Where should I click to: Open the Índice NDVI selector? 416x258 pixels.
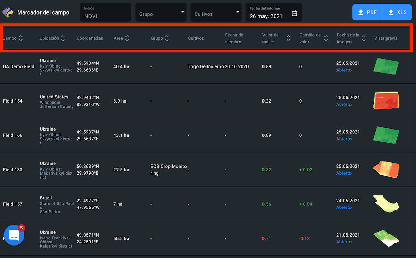105,12
